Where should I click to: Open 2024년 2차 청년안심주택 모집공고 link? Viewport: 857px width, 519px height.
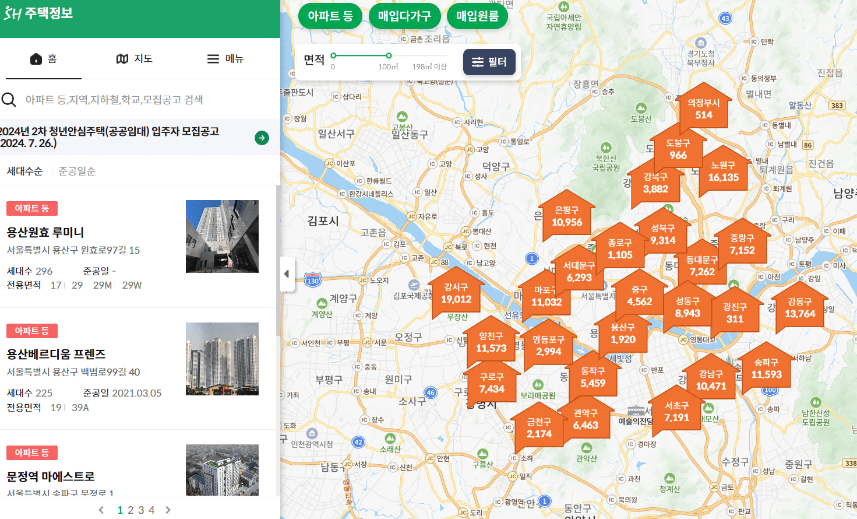(110, 137)
